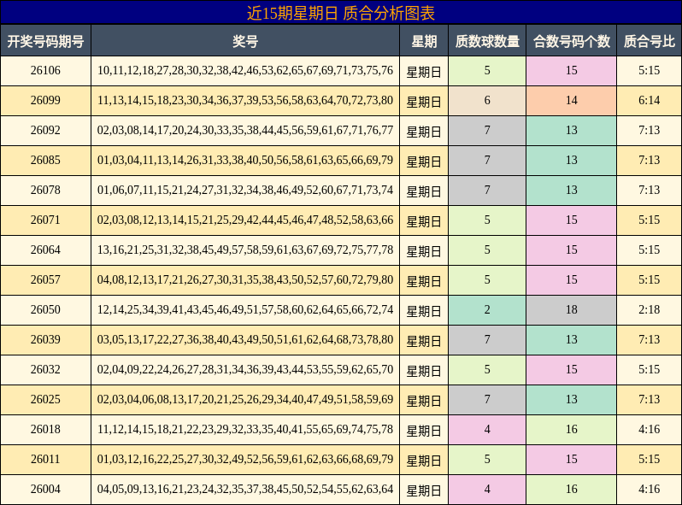
Task: Select the numbers row starting 04,05,09,13,16
Action: [245, 490]
